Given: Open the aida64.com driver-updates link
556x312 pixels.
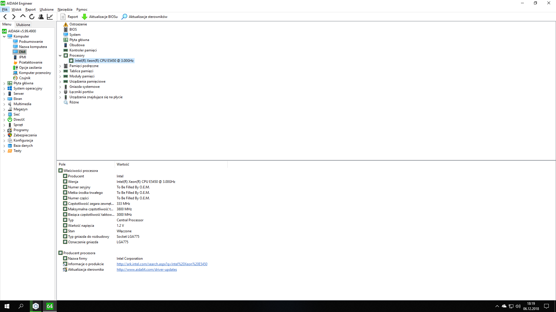Looking at the screenshot, I should click(x=147, y=270).
